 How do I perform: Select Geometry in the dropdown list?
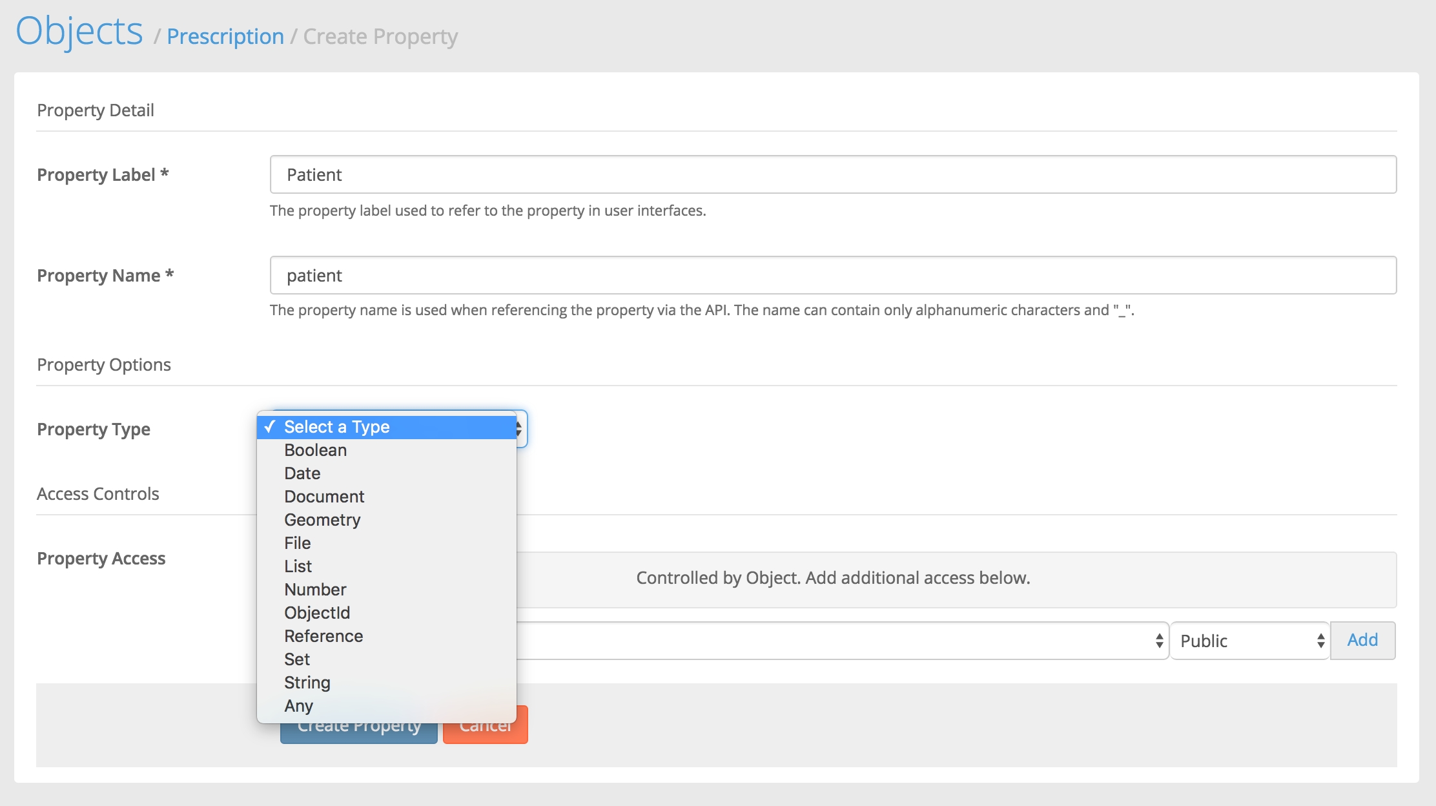(387, 520)
